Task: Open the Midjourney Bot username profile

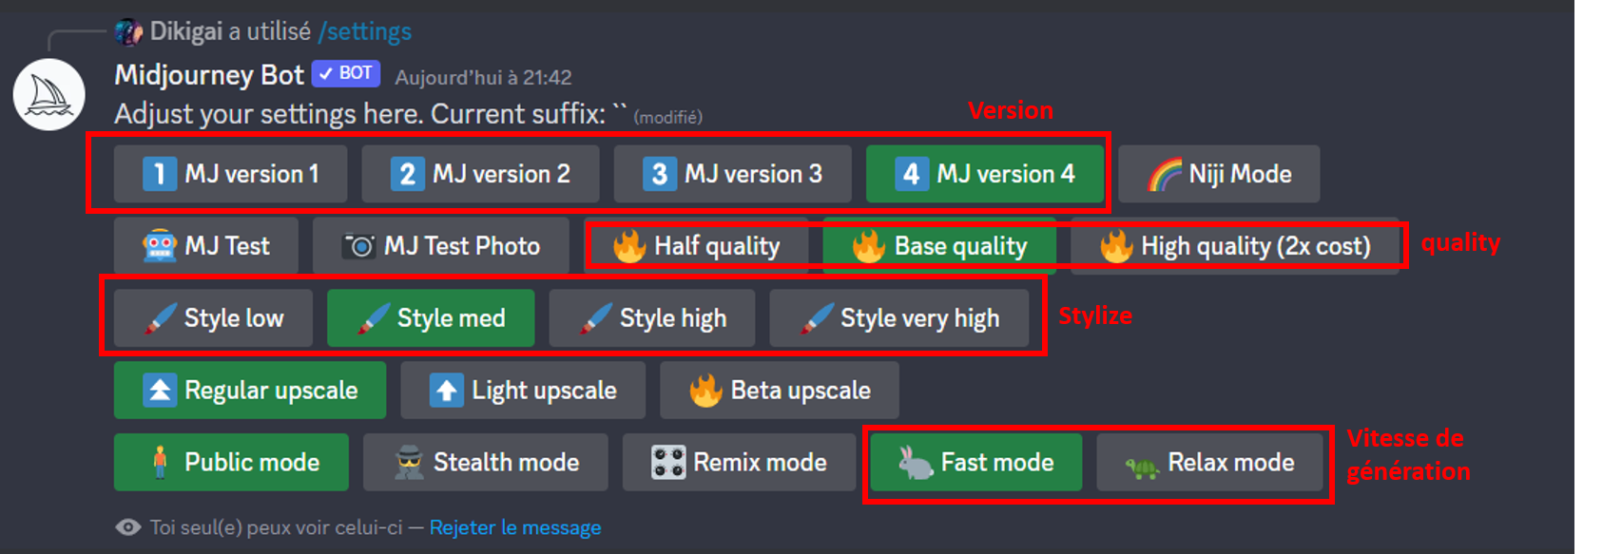Action: click(x=209, y=74)
